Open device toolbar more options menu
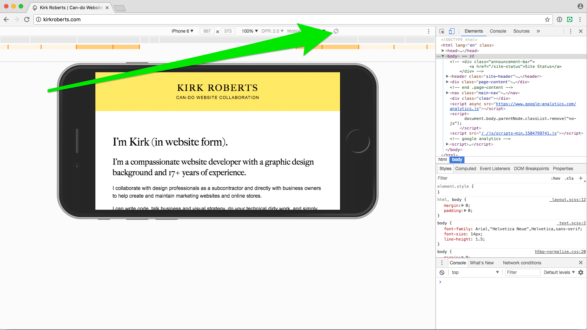This screenshot has width=587, height=330. (429, 31)
